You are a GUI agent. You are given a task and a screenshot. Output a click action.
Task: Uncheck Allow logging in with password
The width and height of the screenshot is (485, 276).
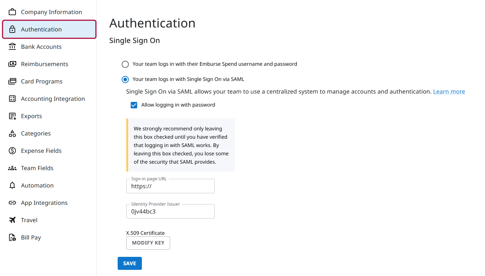point(134,105)
